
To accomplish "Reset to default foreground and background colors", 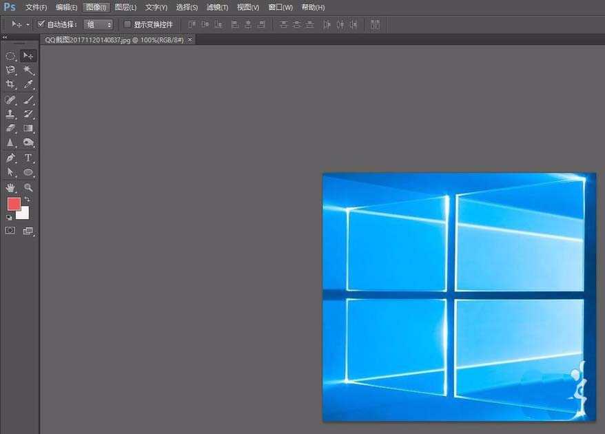I will pyautogui.click(x=10, y=217).
